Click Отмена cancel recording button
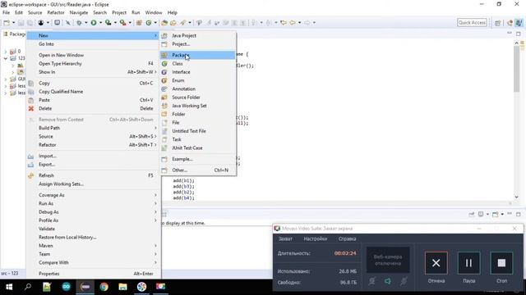The width and height of the screenshot is (526, 295). coord(436,263)
